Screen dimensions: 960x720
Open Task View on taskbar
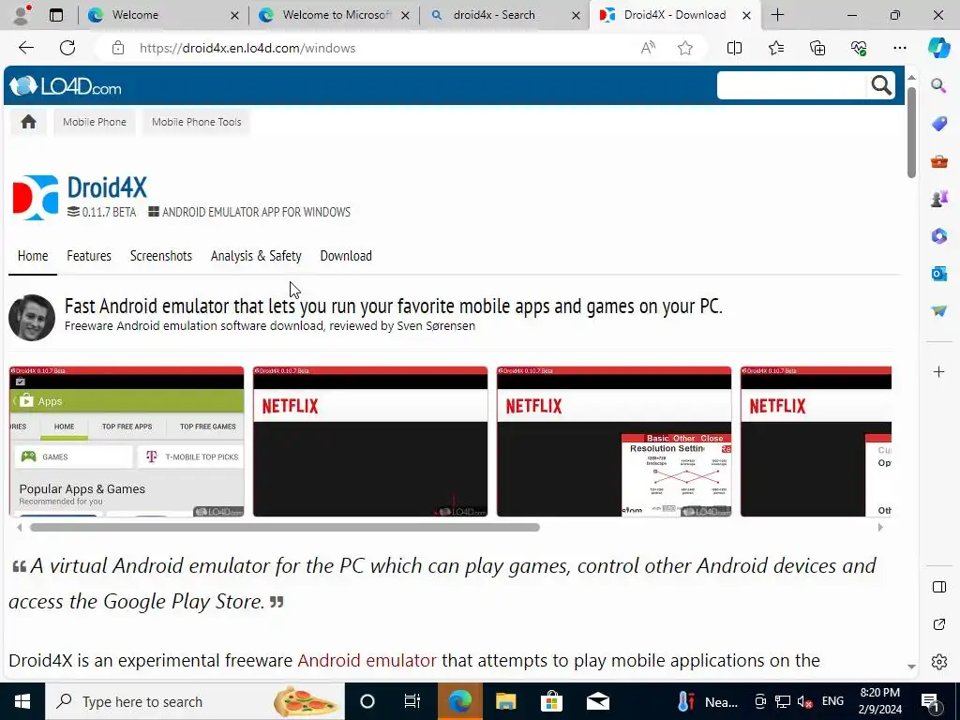tap(412, 701)
